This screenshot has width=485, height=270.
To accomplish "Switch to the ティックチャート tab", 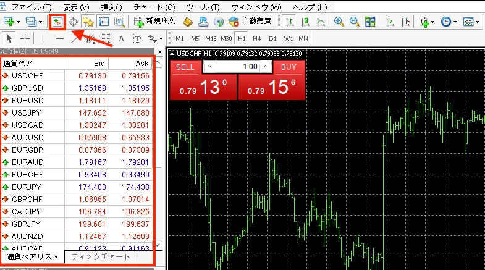I will tap(100, 257).
